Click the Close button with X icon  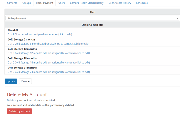(x=26, y=81)
